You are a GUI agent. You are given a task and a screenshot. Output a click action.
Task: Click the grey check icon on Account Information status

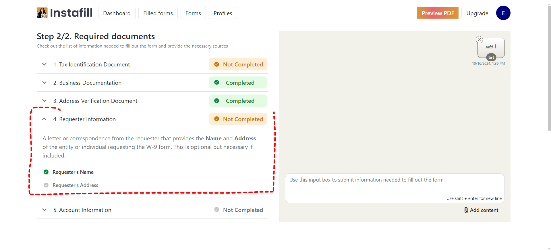(x=217, y=210)
